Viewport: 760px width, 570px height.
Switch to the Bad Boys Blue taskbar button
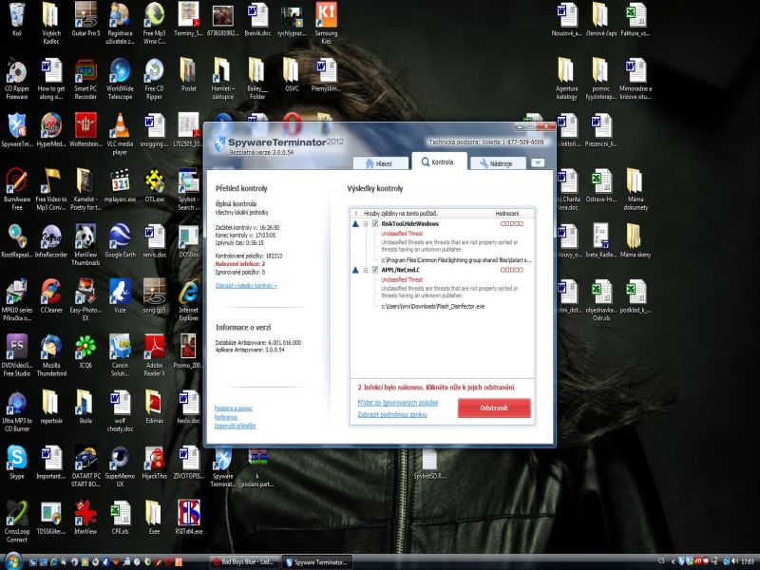point(243,562)
